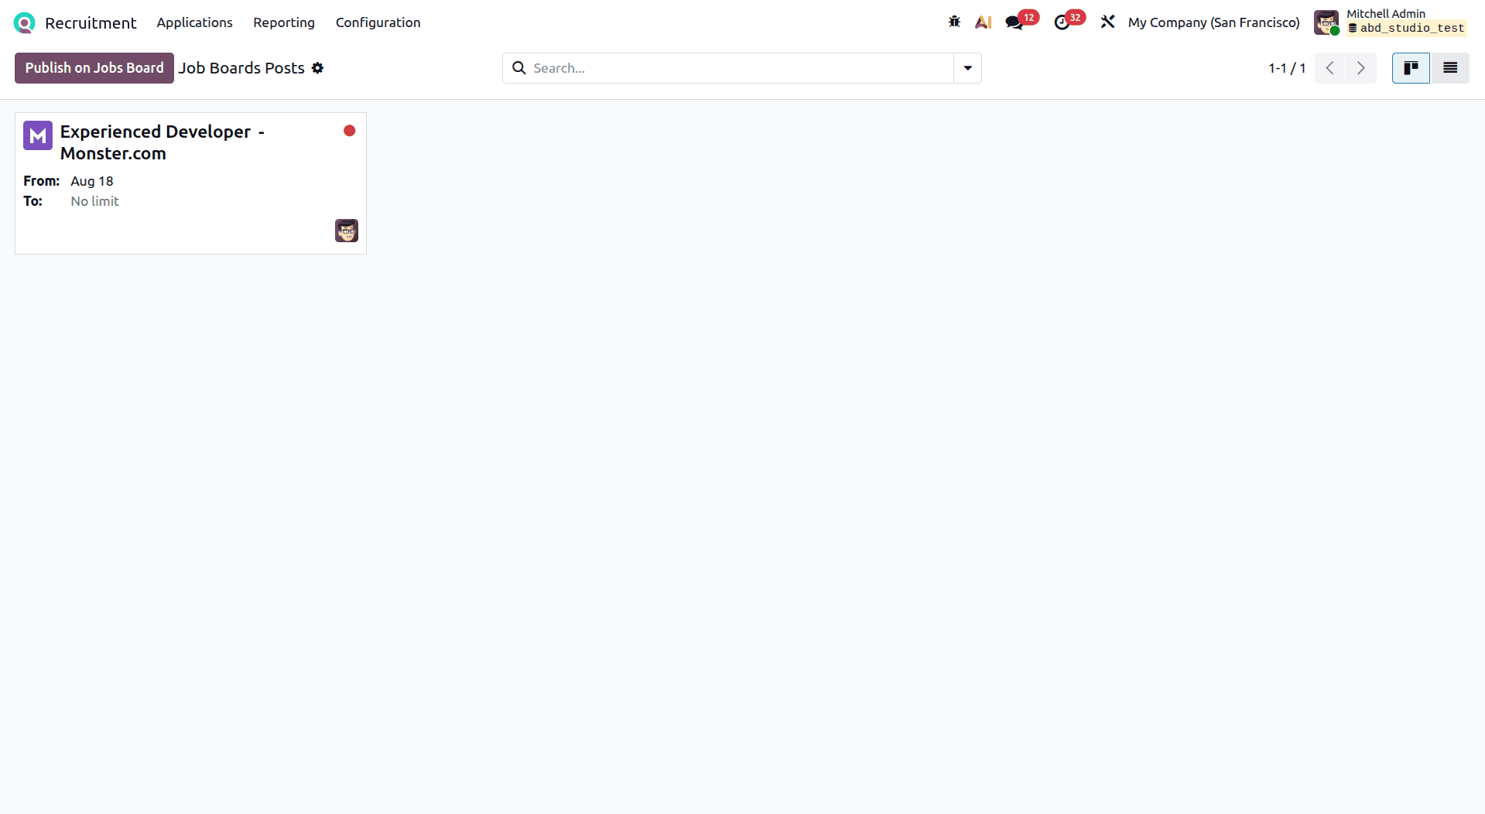Click the Recruitment app title

click(91, 23)
